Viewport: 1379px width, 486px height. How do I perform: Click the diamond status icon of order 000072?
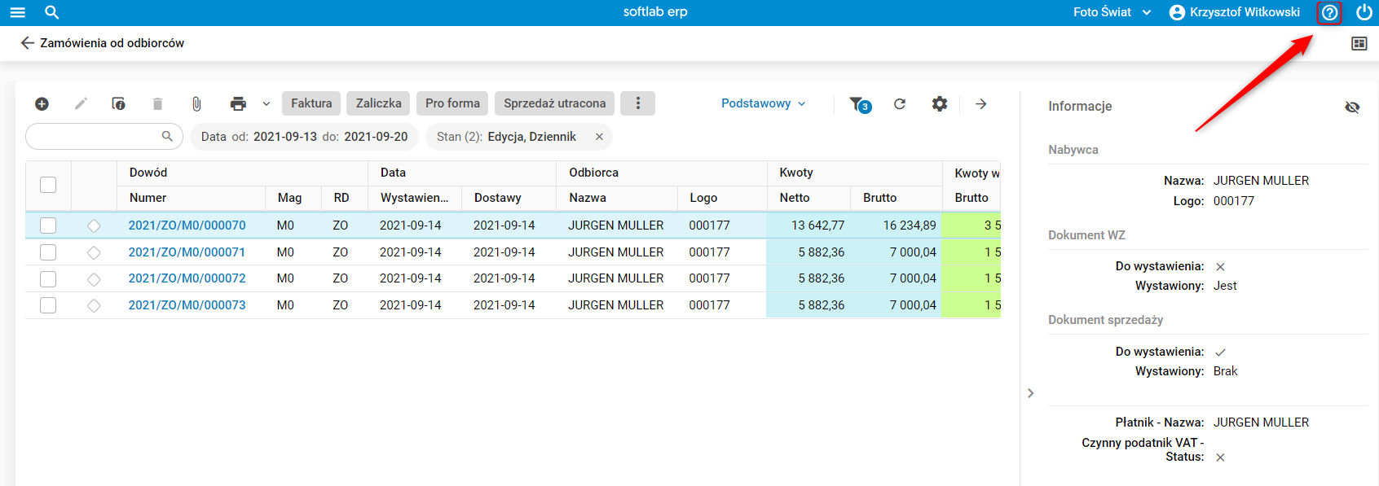(x=94, y=279)
